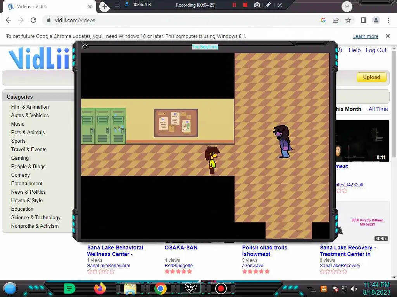Open Sana Lake Behavioral Wellness Center video
397x297 pixels.
click(x=115, y=251)
